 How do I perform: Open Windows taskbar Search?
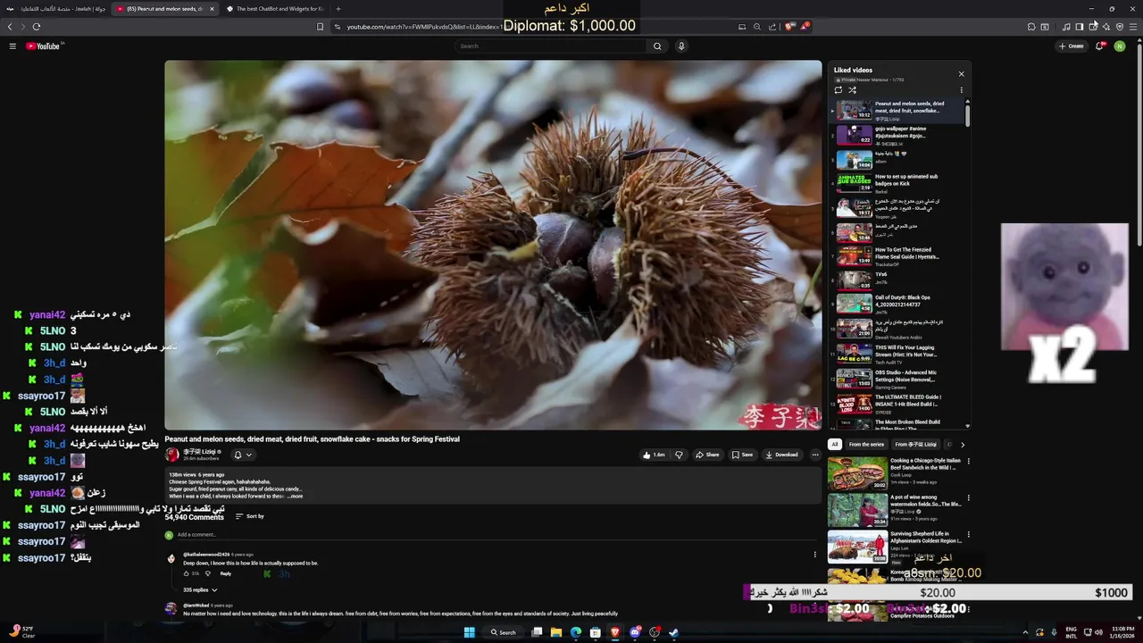pos(503,632)
